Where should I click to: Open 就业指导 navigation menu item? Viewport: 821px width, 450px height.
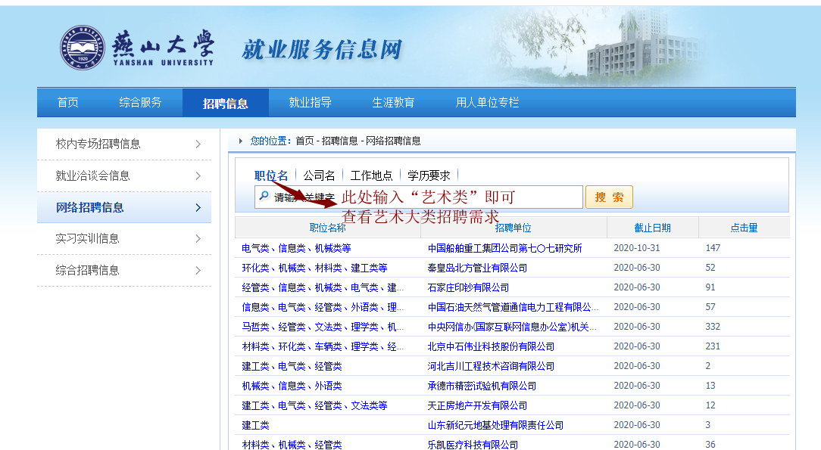pyautogui.click(x=311, y=103)
